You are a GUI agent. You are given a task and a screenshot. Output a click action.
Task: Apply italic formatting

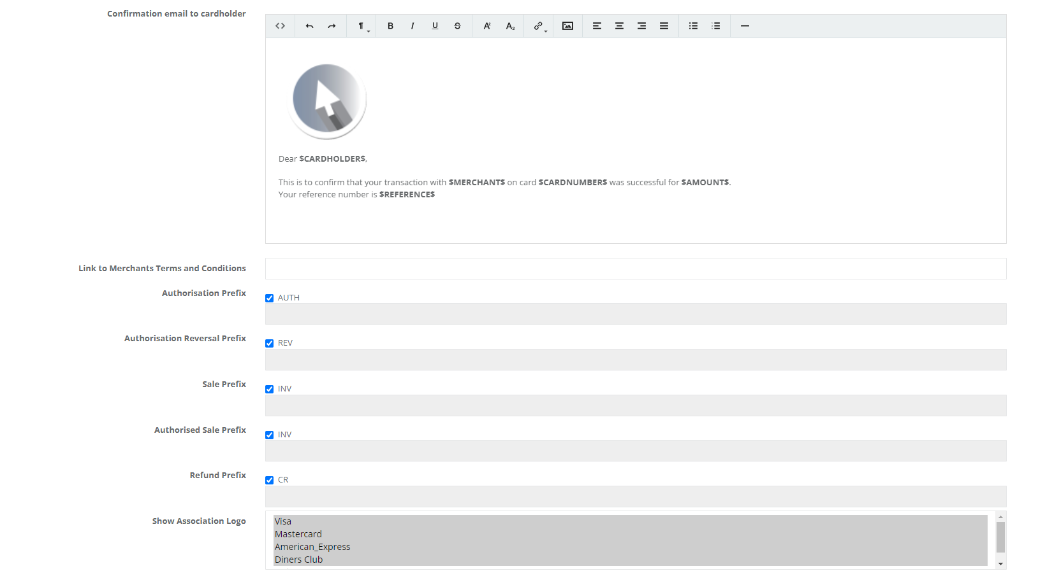point(413,26)
